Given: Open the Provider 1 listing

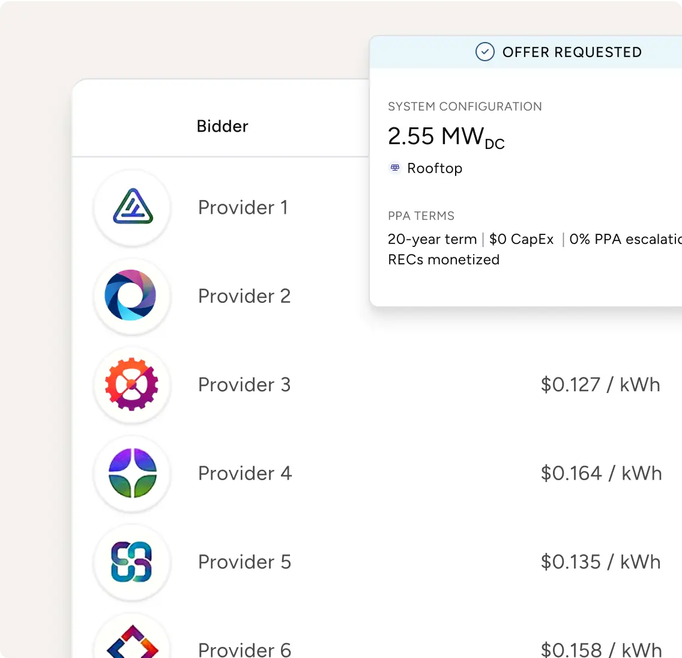Looking at the screenshot, I should [243, 207].
